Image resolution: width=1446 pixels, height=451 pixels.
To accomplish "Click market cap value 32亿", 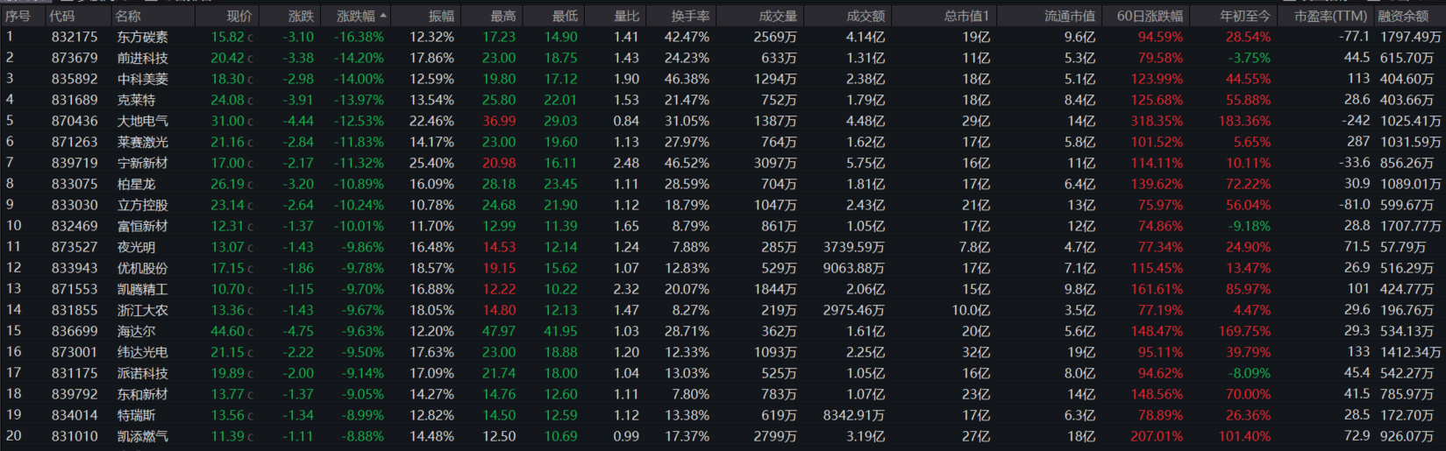I will tap(976, 352).
